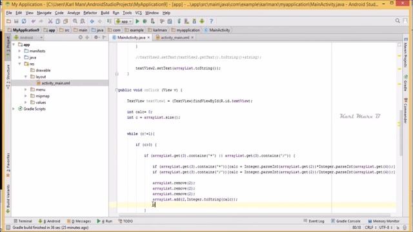The height and width of the screenshot is (232, 413).
Task: Click the Open folder toolbar icon
Action: coord(8,21)
